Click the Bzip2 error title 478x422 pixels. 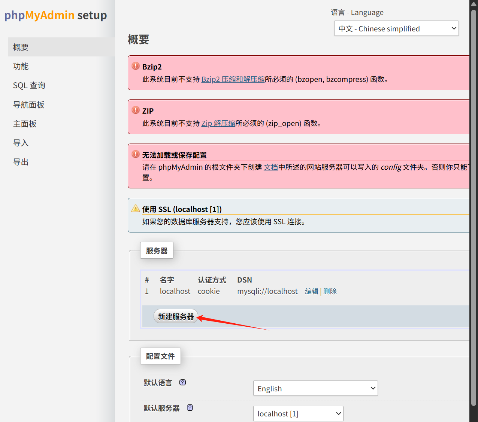(x=152, y=67)
